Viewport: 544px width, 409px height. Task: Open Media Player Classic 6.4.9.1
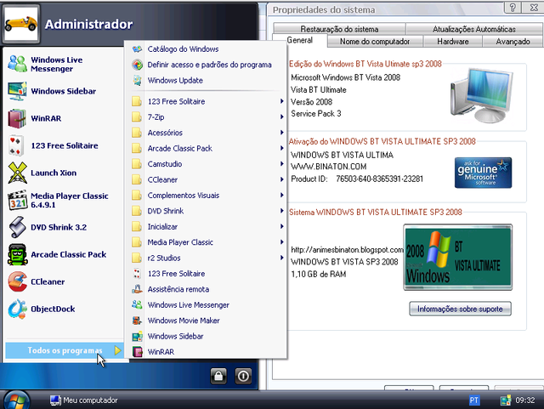tap(65, 200)
